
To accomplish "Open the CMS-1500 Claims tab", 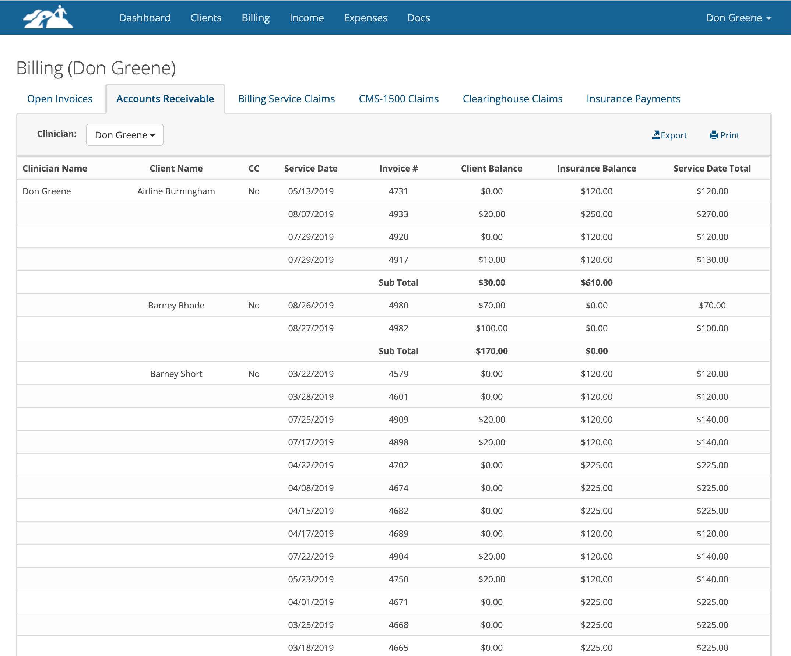I will tap(398, 99).
